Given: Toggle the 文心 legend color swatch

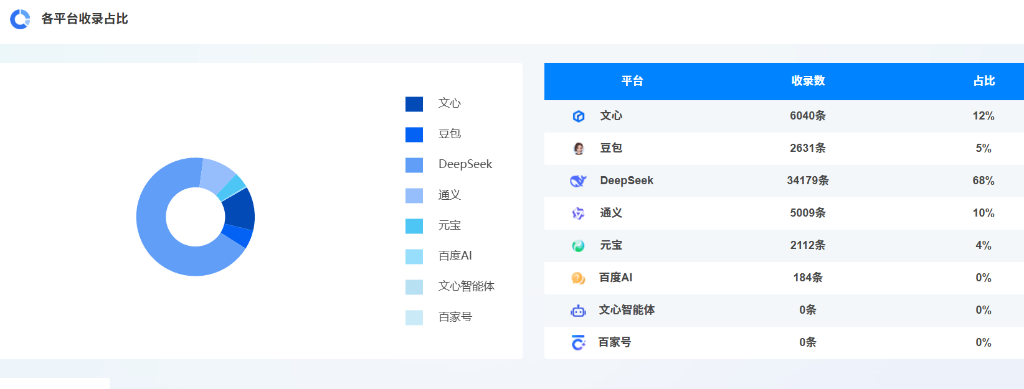Looking at the screenshot, I should (414, 104).
